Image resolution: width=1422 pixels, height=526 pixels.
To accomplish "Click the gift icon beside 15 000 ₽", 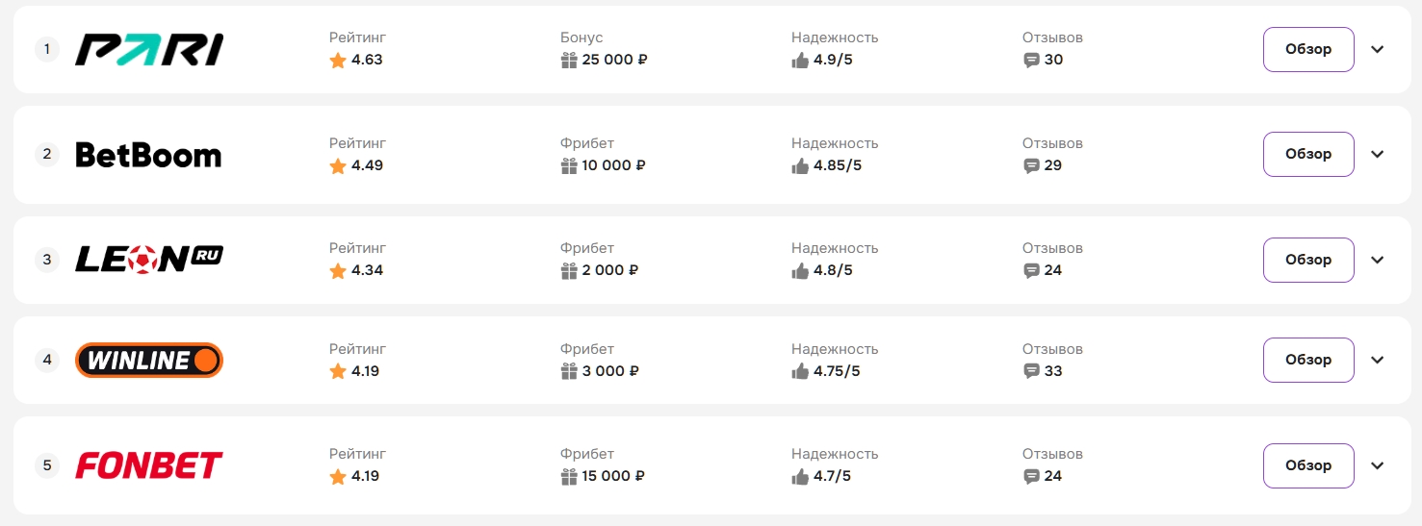I will point(569,476).
